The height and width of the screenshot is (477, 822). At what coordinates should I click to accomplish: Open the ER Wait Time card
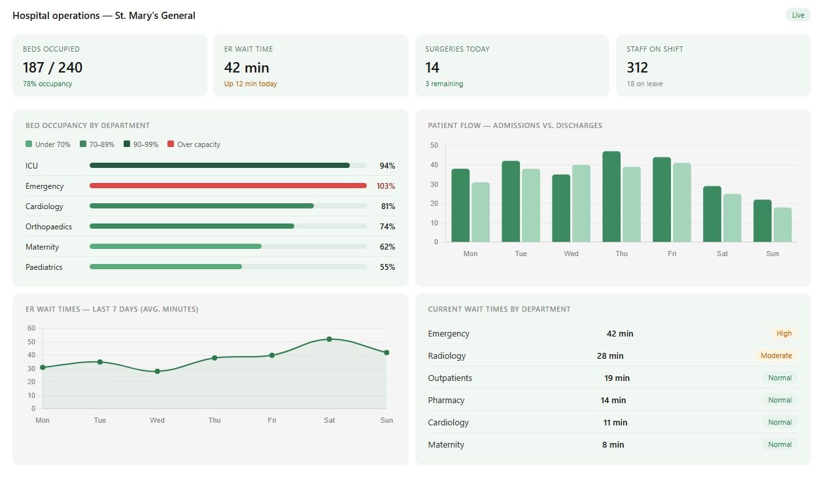(x=311, y=66)
